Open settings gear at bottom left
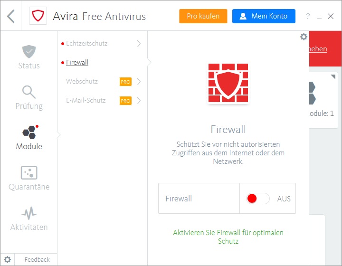The height and width of the screenshot is (266, 342). (x=8, y=259)
